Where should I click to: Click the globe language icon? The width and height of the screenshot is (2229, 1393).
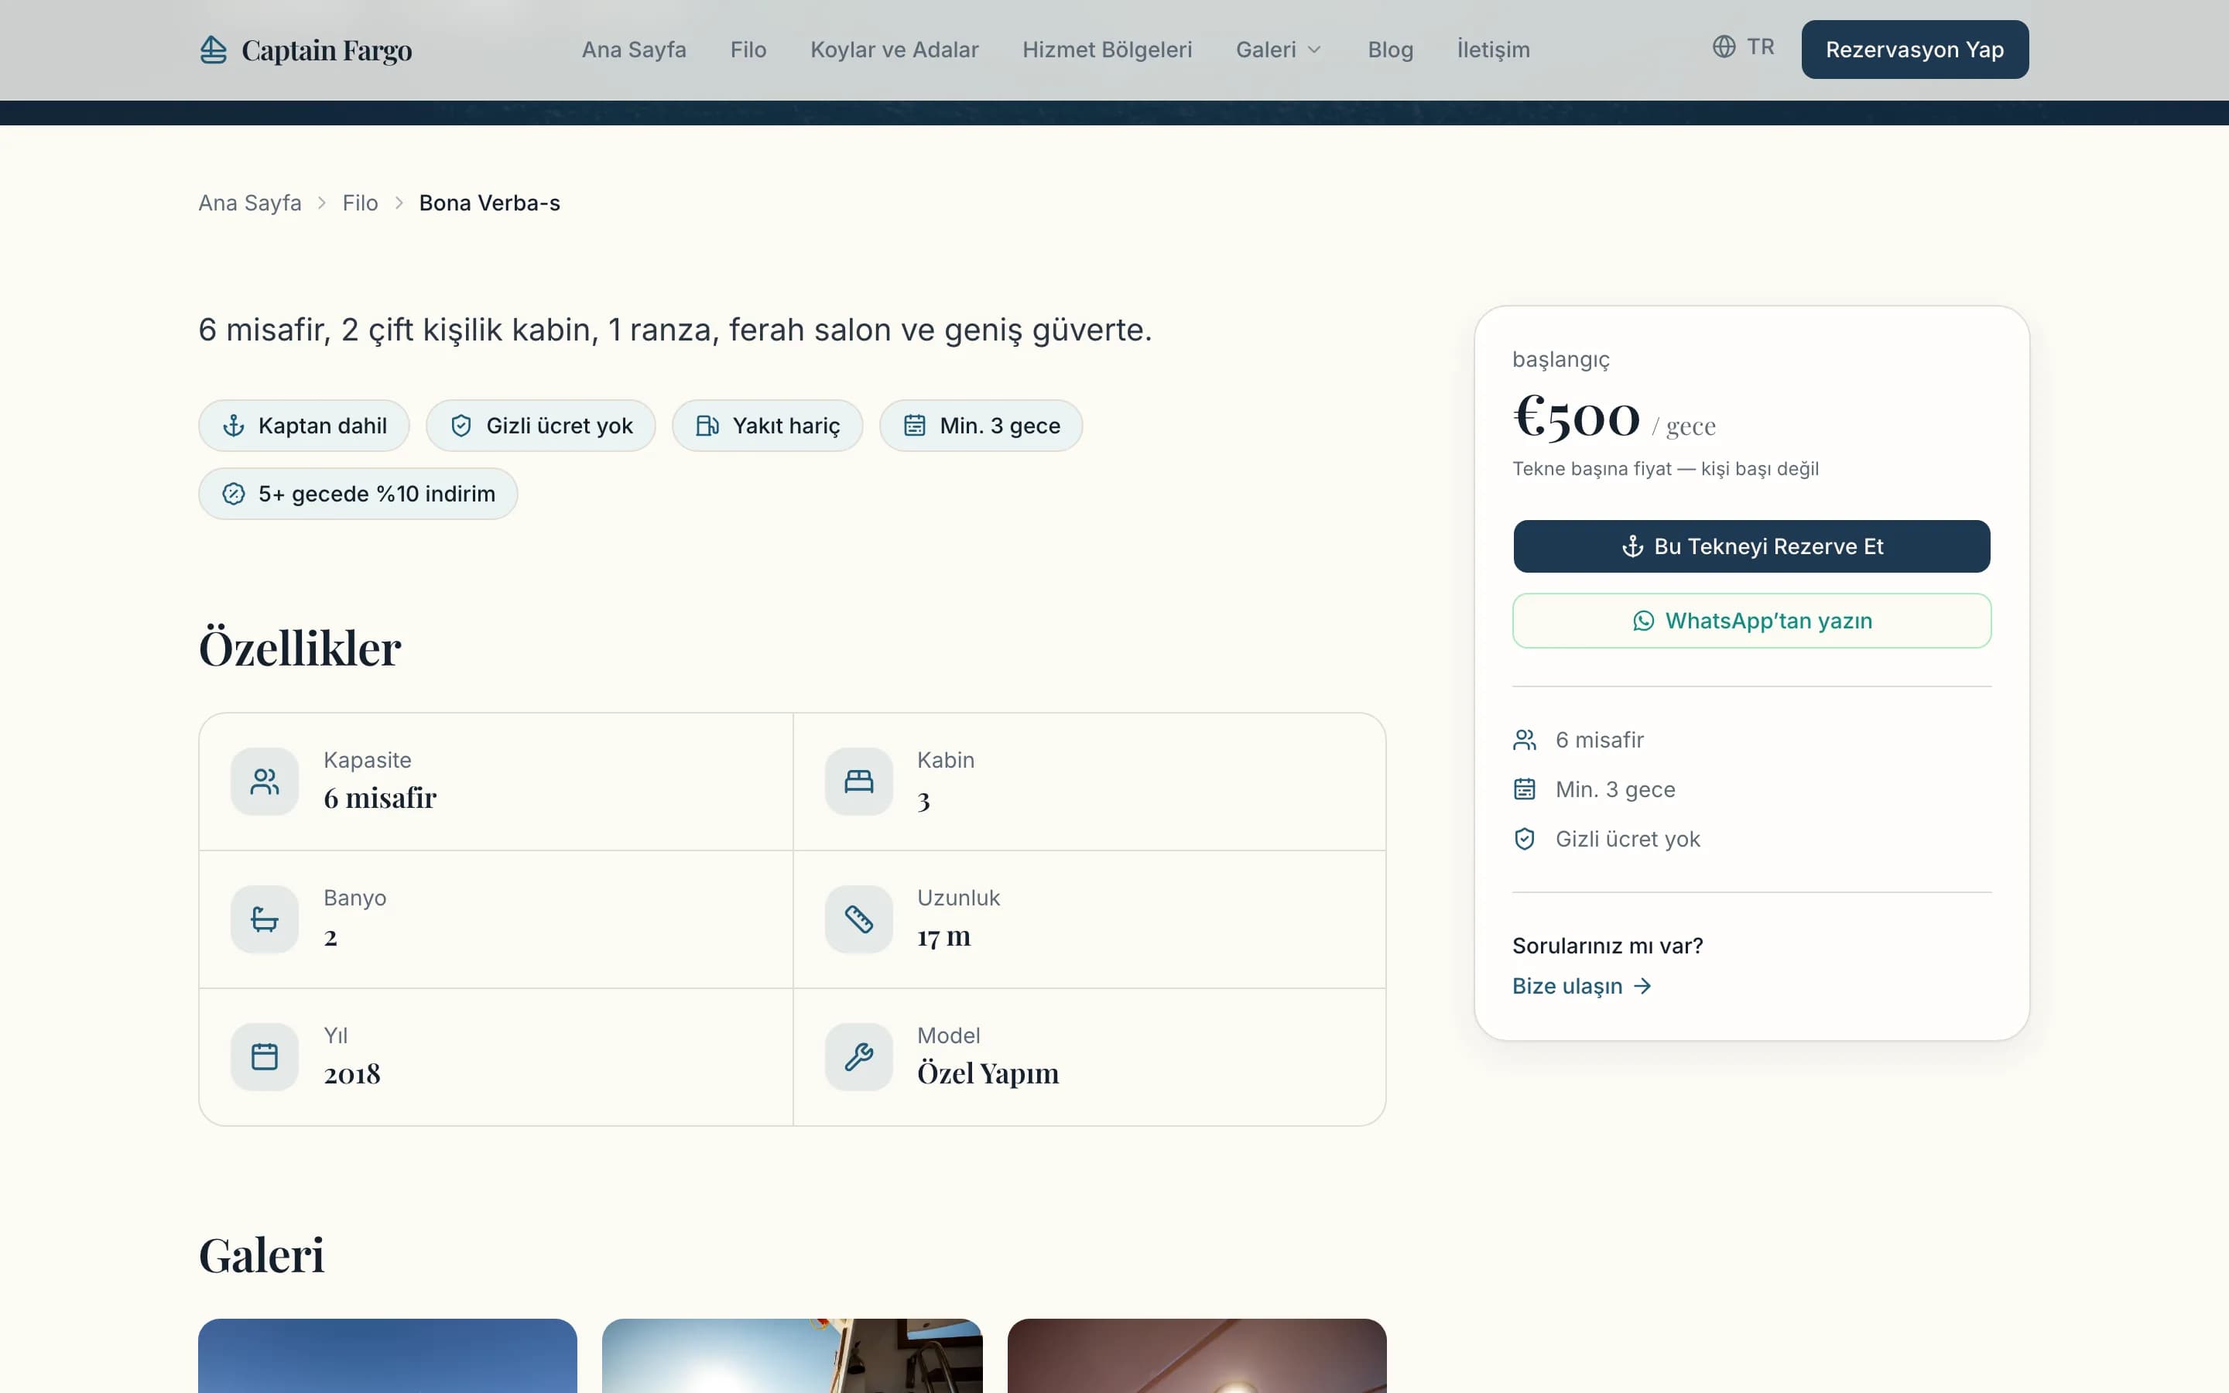pyautogui.click(x=1724, y=47)
